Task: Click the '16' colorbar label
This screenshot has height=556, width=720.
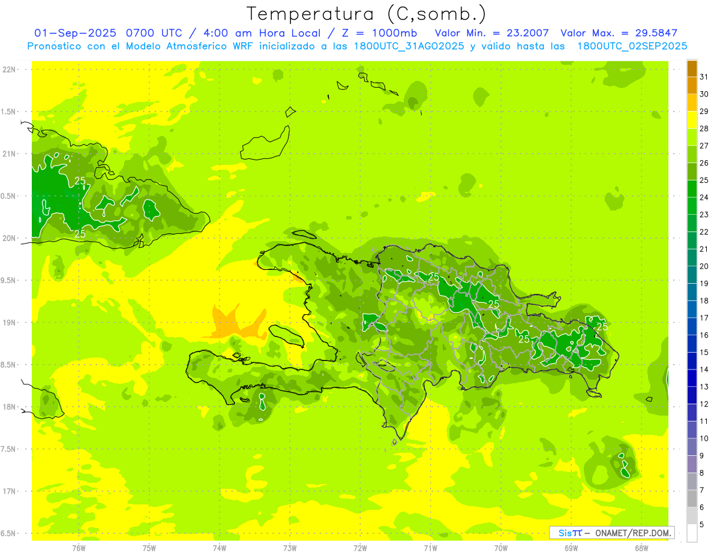Action: point(704,335)
